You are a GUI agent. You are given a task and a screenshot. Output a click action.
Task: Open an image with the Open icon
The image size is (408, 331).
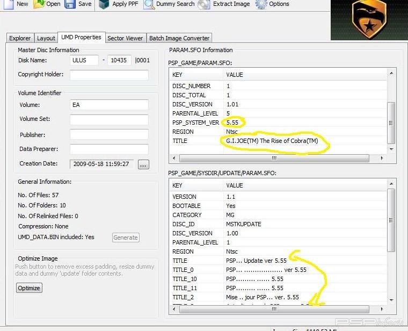coord(39,4)
